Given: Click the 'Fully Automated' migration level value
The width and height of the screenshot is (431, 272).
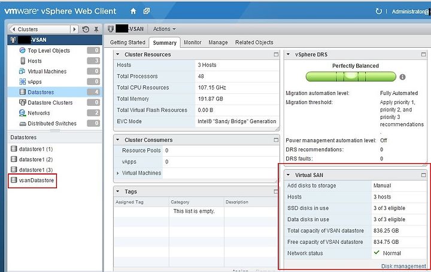Looking at the screenshot, I should point(399,93).
